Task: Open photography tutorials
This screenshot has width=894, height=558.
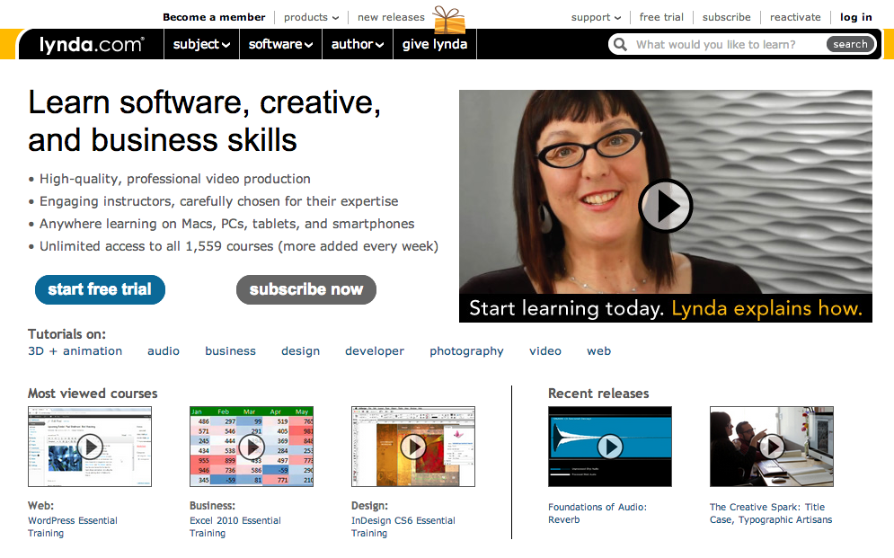Action: click(x=466, y=351)
